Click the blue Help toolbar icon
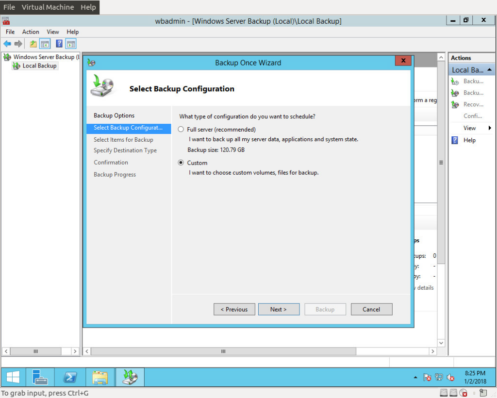 coord(59,44)
